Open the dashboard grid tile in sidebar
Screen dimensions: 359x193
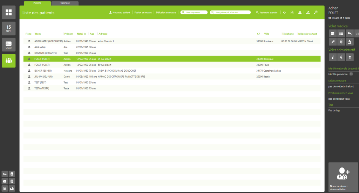(8, 13)
